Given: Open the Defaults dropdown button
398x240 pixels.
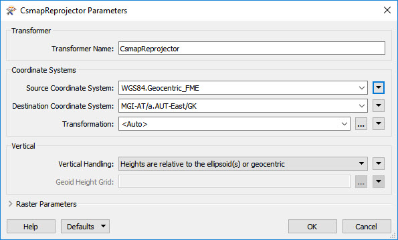Looking at the screenshot, I should 86,227.
